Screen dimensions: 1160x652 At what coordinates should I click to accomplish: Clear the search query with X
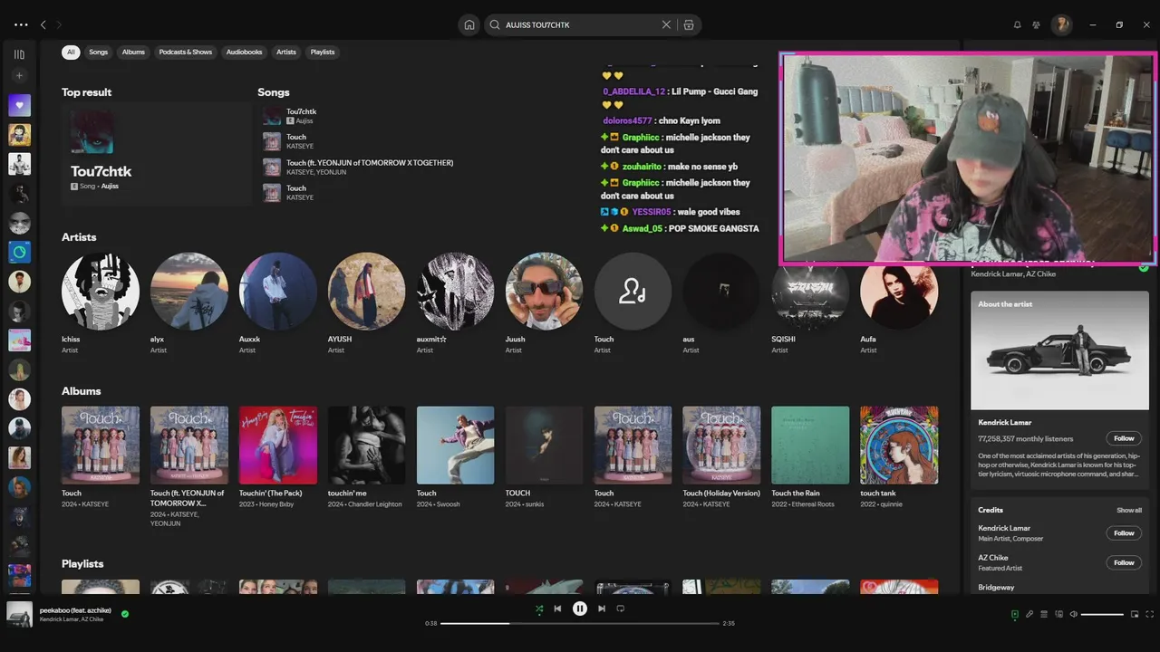pos(666,24)
